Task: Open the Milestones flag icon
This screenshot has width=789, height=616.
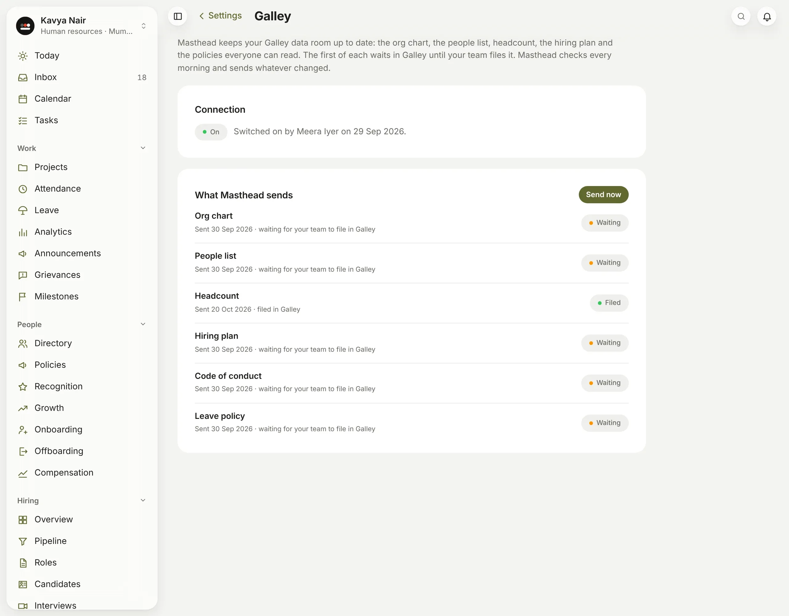Action: tap(23, 297)
